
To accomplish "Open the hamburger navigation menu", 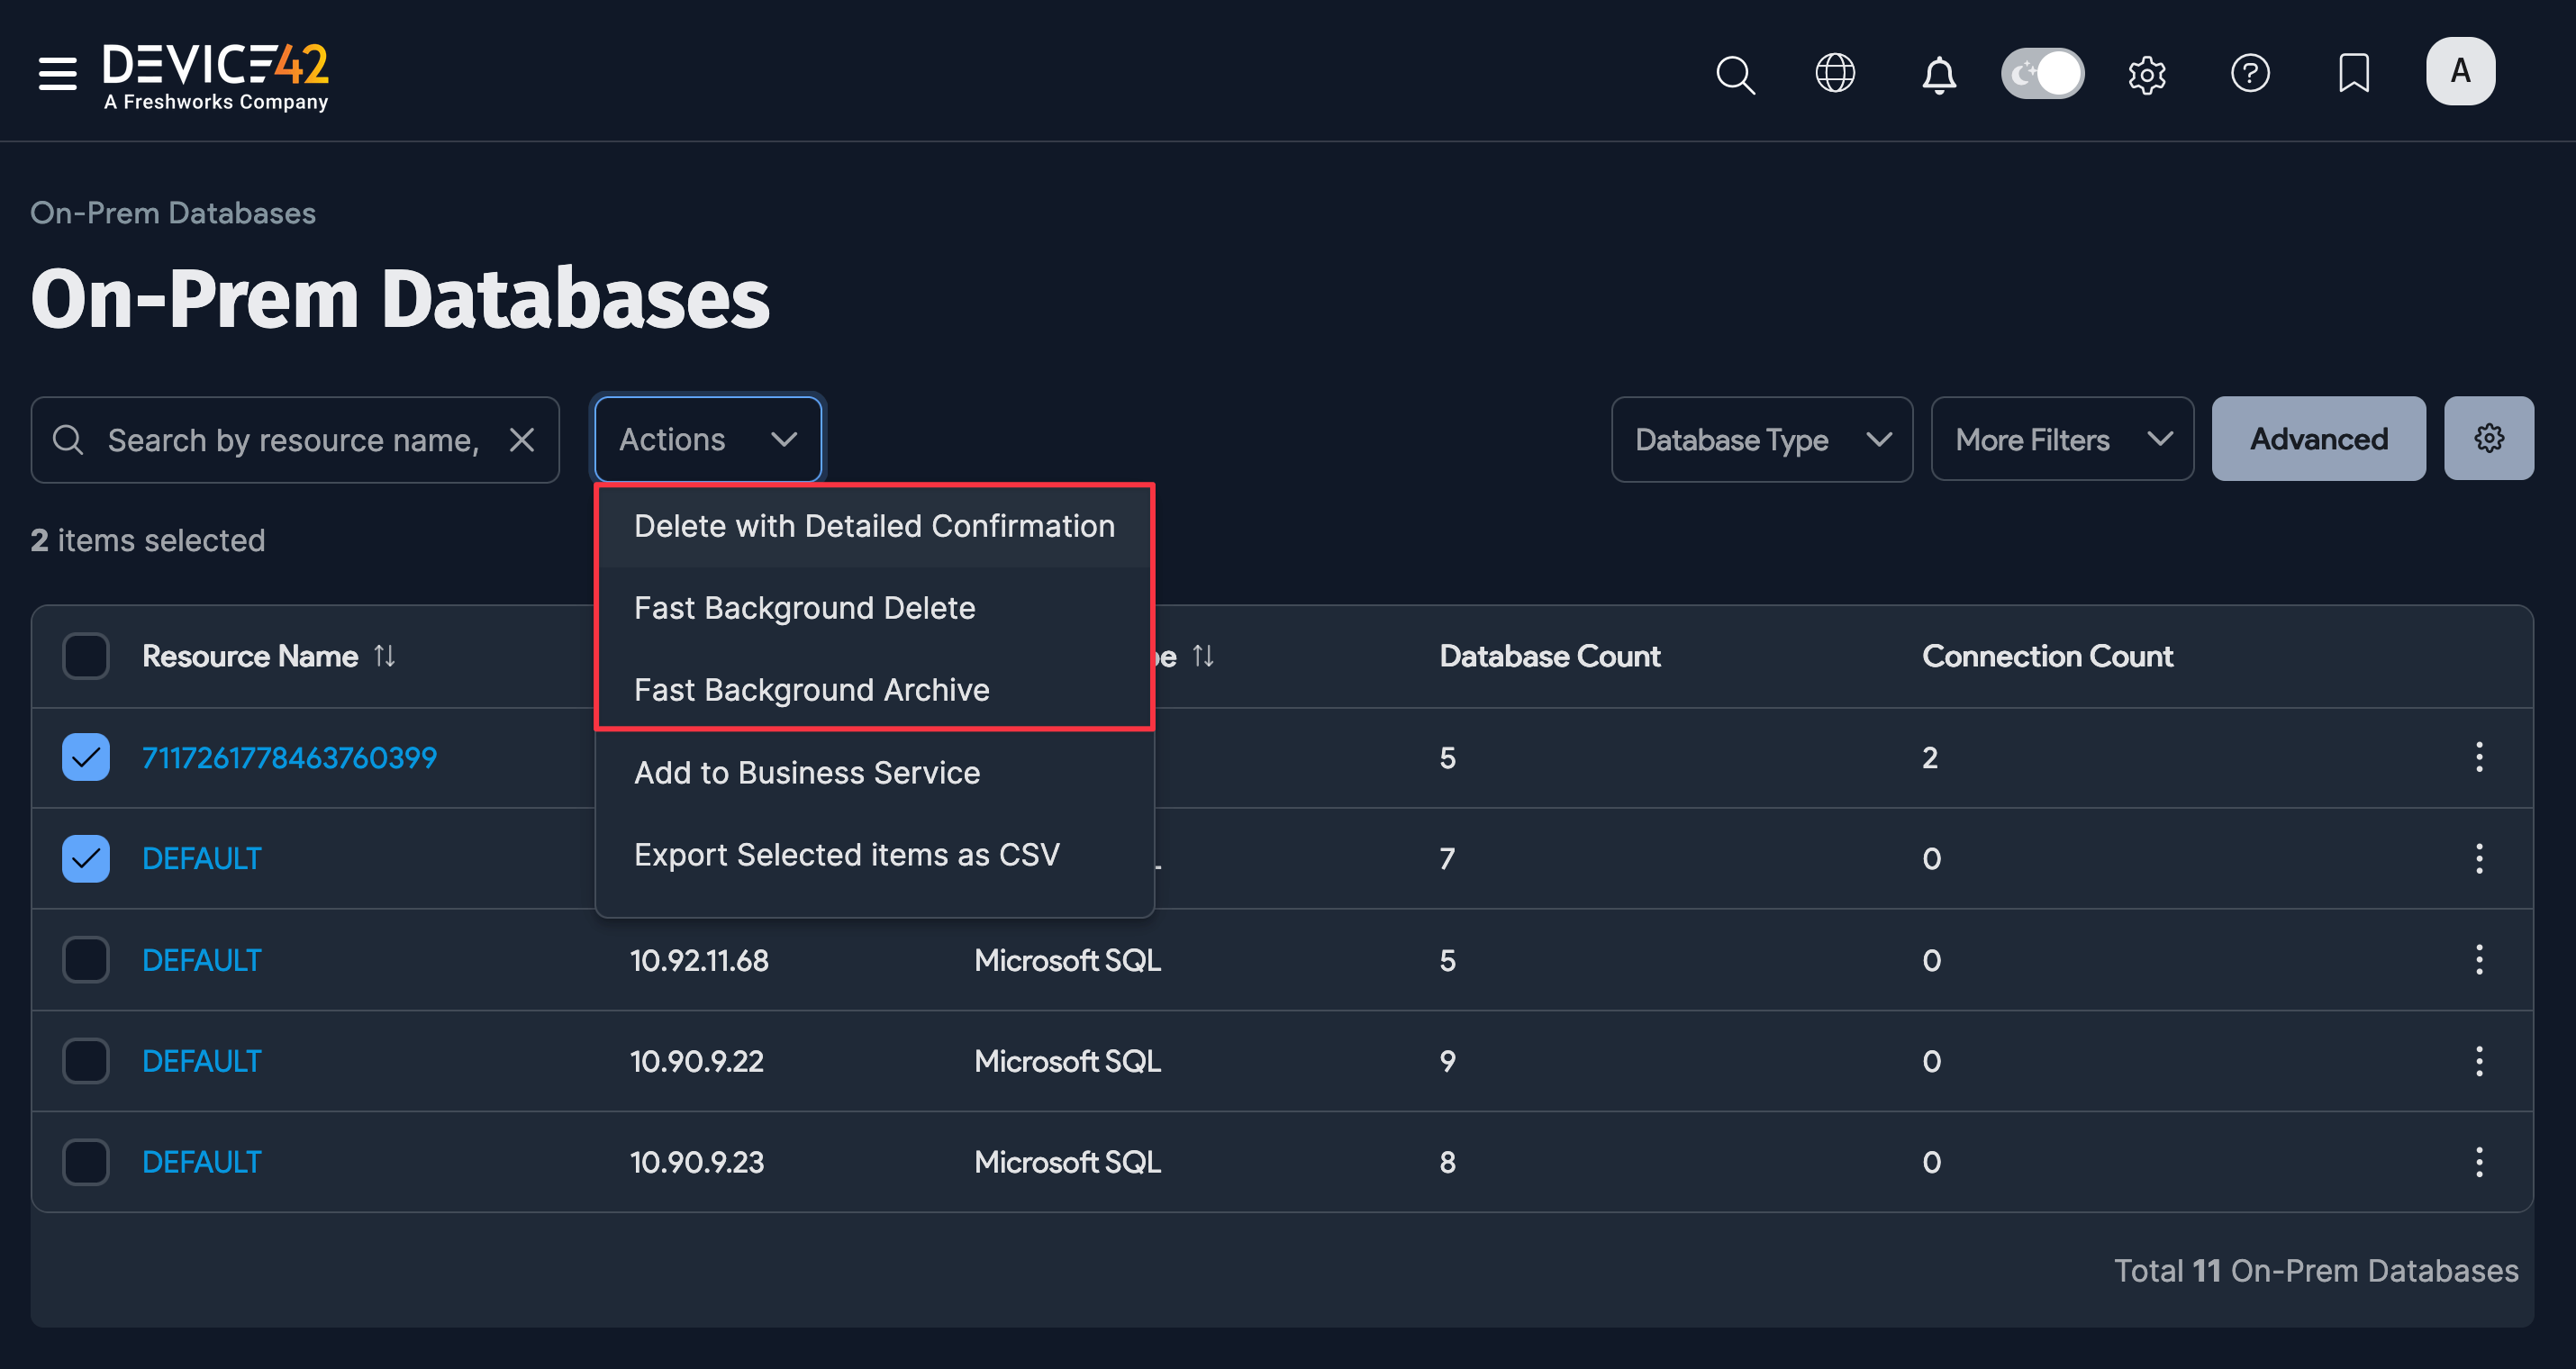I will (57, 73).
